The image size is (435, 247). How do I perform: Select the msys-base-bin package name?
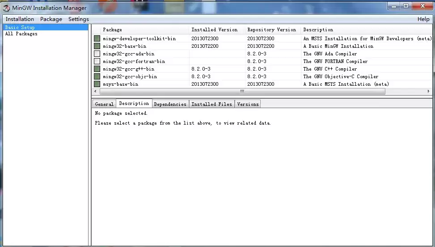click(x=120, y=84)
